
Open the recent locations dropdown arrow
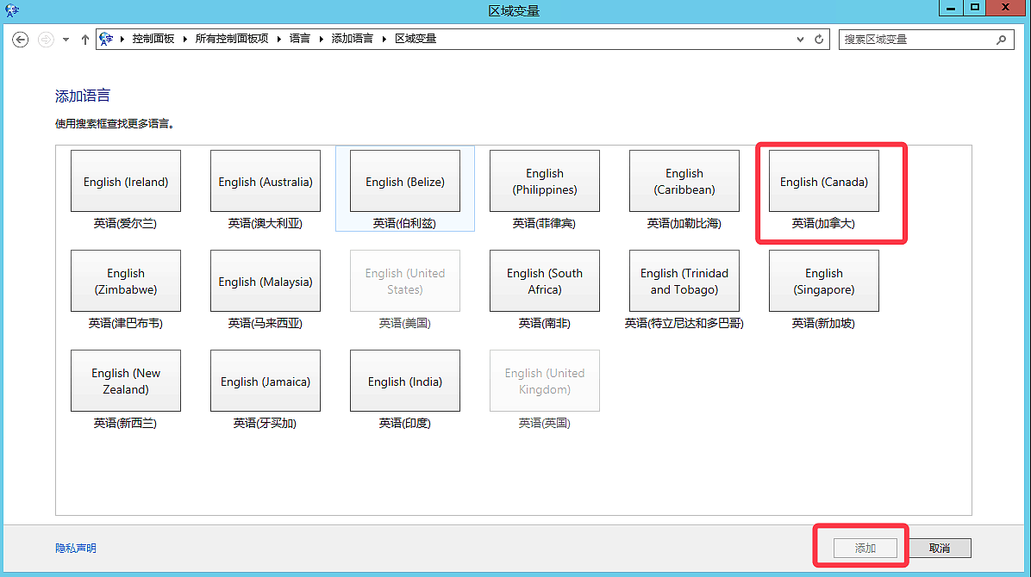pyautogui.click(x=66, y=39)
